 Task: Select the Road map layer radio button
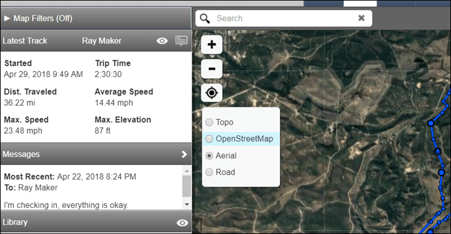209,172
